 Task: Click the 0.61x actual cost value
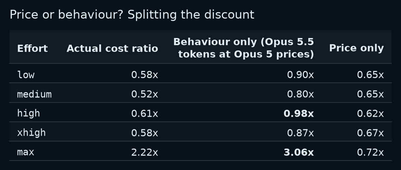(145, 114)
